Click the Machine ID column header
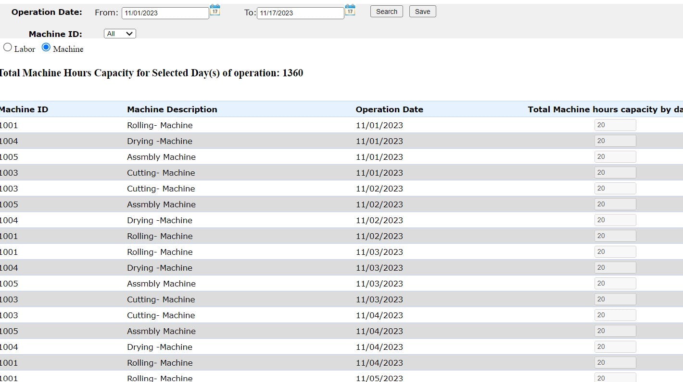The image size is (683, 382). pos(24,109)
